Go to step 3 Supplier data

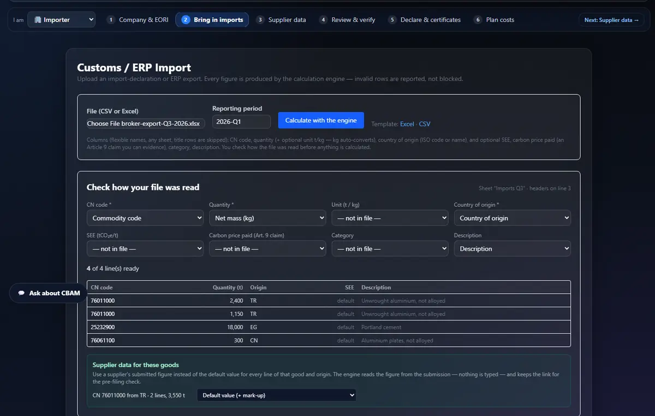click(282, 20)
